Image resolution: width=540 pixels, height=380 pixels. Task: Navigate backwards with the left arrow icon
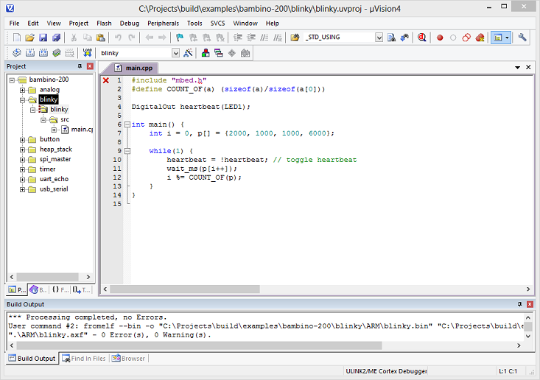click(149, 37)
